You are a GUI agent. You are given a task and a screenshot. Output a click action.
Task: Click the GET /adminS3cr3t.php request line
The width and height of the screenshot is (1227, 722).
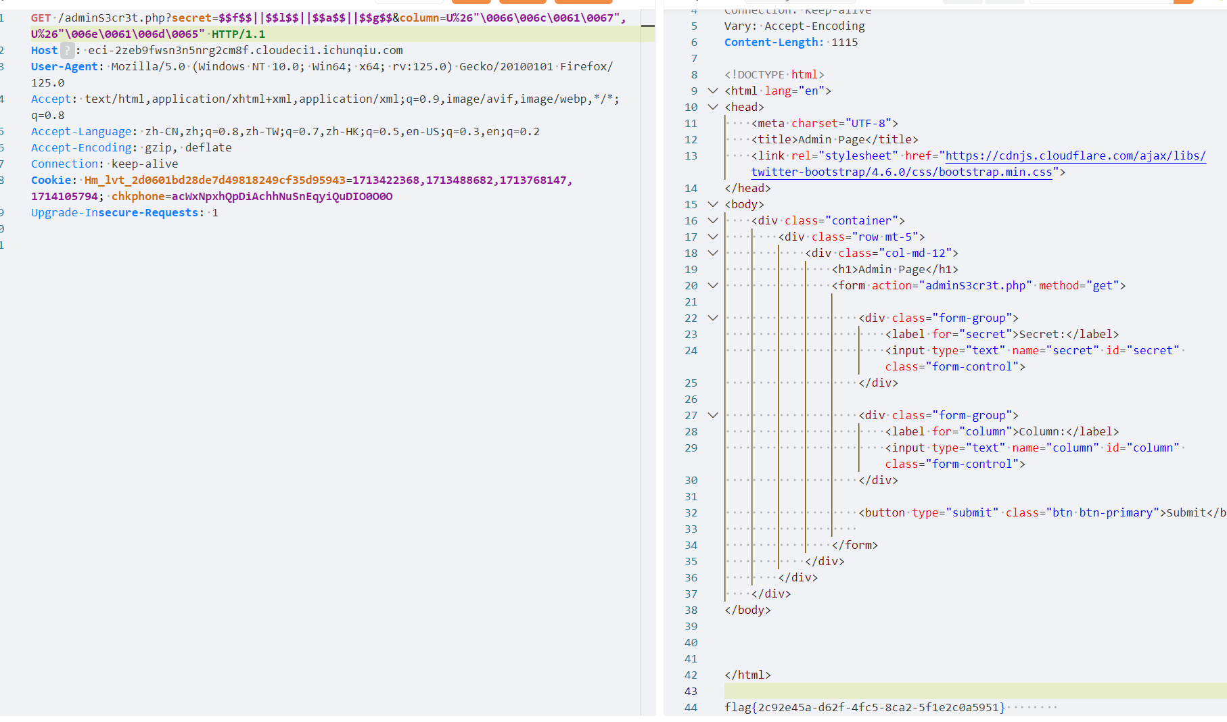(328, 26)
